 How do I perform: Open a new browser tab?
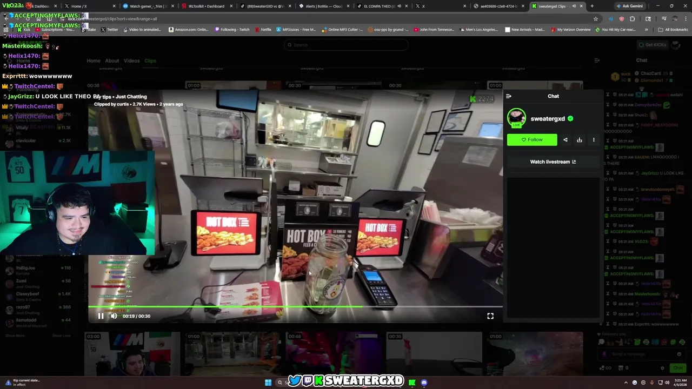tap(592, 6)
